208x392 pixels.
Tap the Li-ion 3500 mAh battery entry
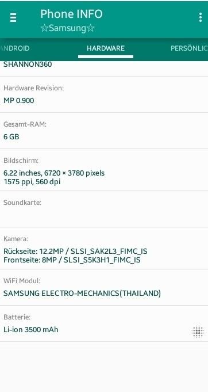(31, 329)
